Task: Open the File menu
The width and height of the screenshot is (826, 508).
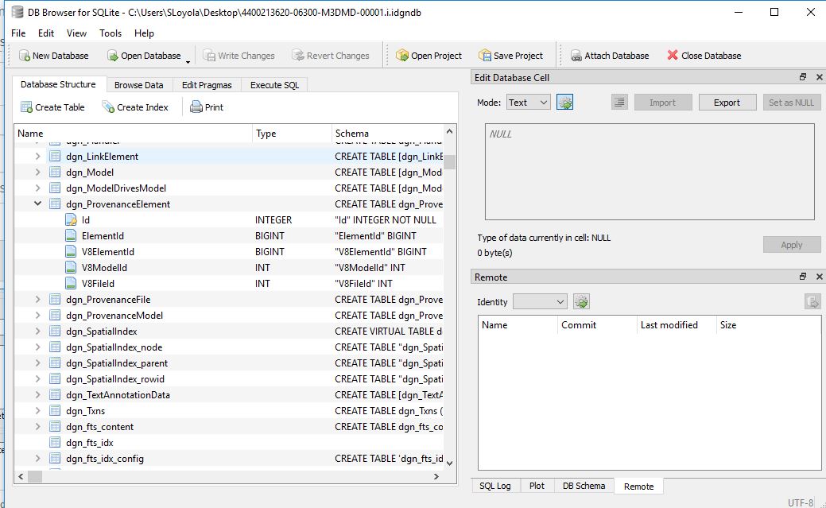Action: coord(18,33)
